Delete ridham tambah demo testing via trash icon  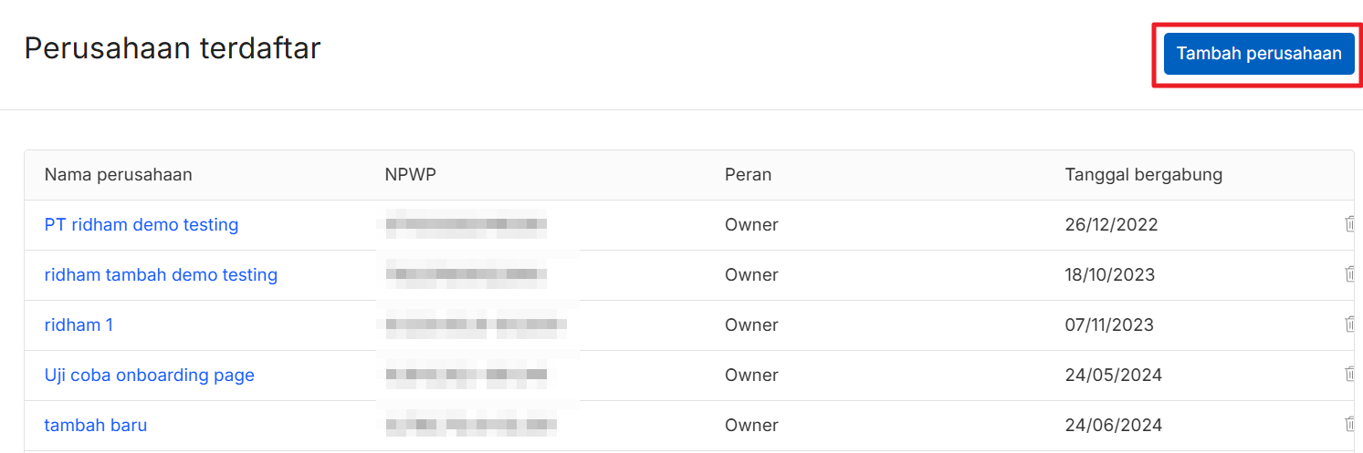1350,274
